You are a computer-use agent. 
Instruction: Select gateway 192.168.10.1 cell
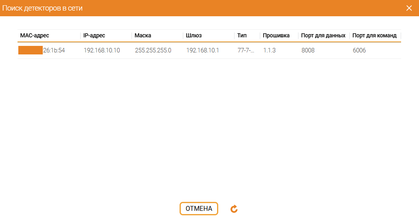[x=202, y=50]
